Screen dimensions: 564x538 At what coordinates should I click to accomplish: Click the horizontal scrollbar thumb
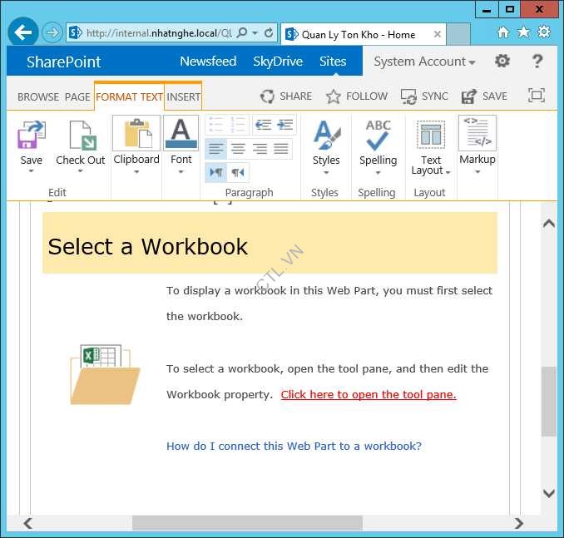[247, 523]
